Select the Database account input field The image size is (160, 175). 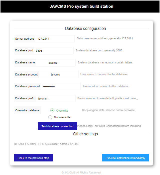click(58, 74)
